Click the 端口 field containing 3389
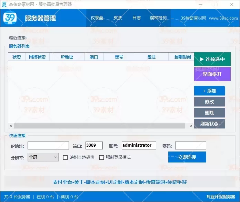This screenshot has height=202, width=240. 94,146
